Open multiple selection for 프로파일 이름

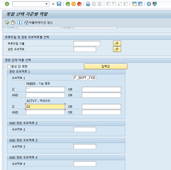click(117, 43)
